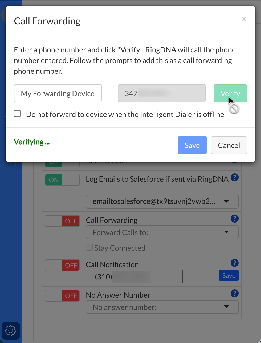The height and width of the screenshot is (343, 261).
Task: Tick the Stay Connected checkbox
Action: pyautogui.click(x=89, y=247)
